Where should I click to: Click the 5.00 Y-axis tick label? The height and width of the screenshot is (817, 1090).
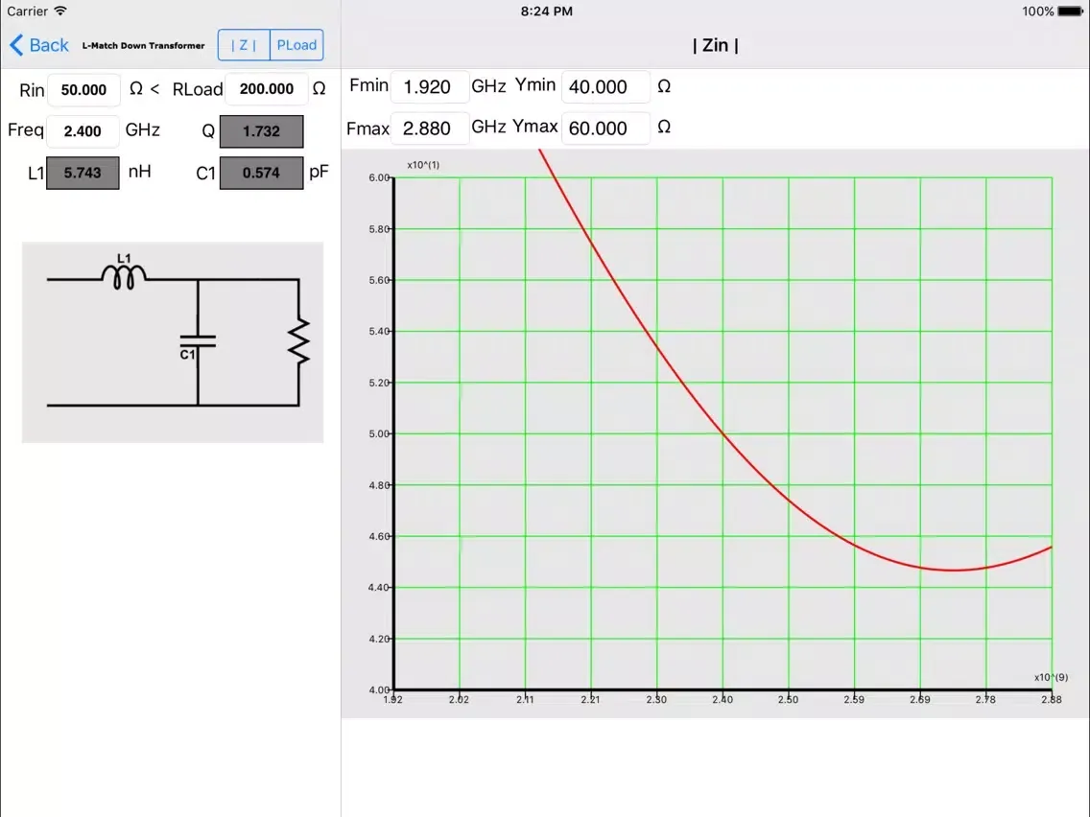[379, 433]
